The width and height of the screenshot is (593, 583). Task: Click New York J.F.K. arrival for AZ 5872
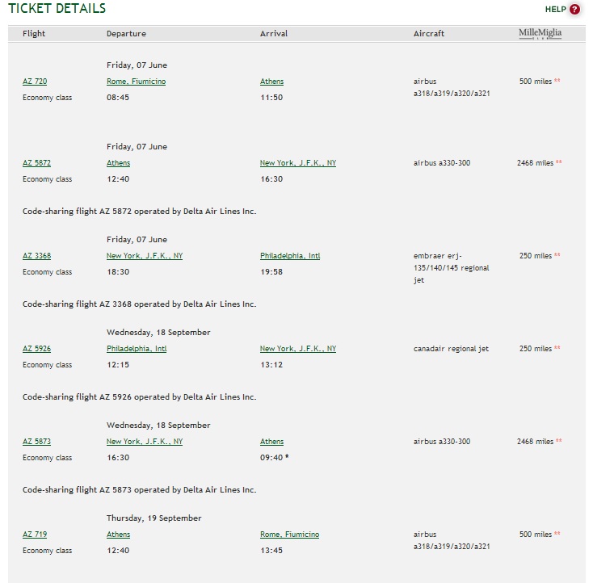pos(298,163)
